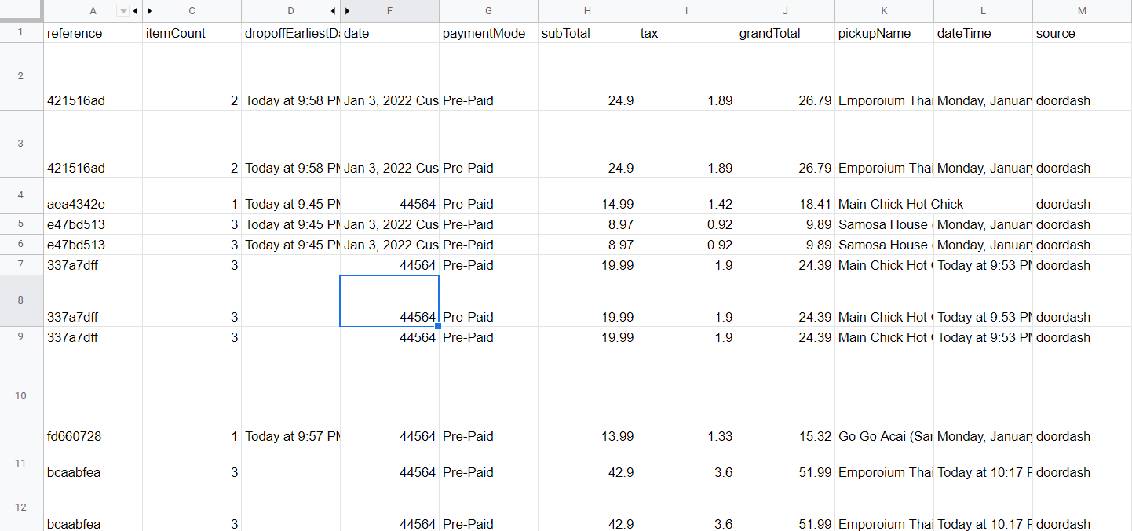The height and width of the screenshot is (531, 1132).
Task: Select column M labeled source
Action: (1083, 11)
